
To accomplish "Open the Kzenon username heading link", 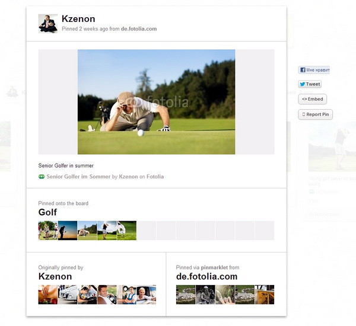I will click(x=78, y=19).
